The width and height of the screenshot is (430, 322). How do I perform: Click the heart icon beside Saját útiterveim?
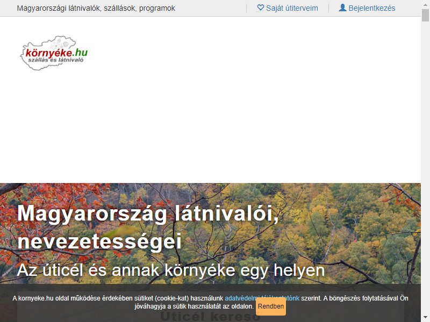[x=260, y=8]
